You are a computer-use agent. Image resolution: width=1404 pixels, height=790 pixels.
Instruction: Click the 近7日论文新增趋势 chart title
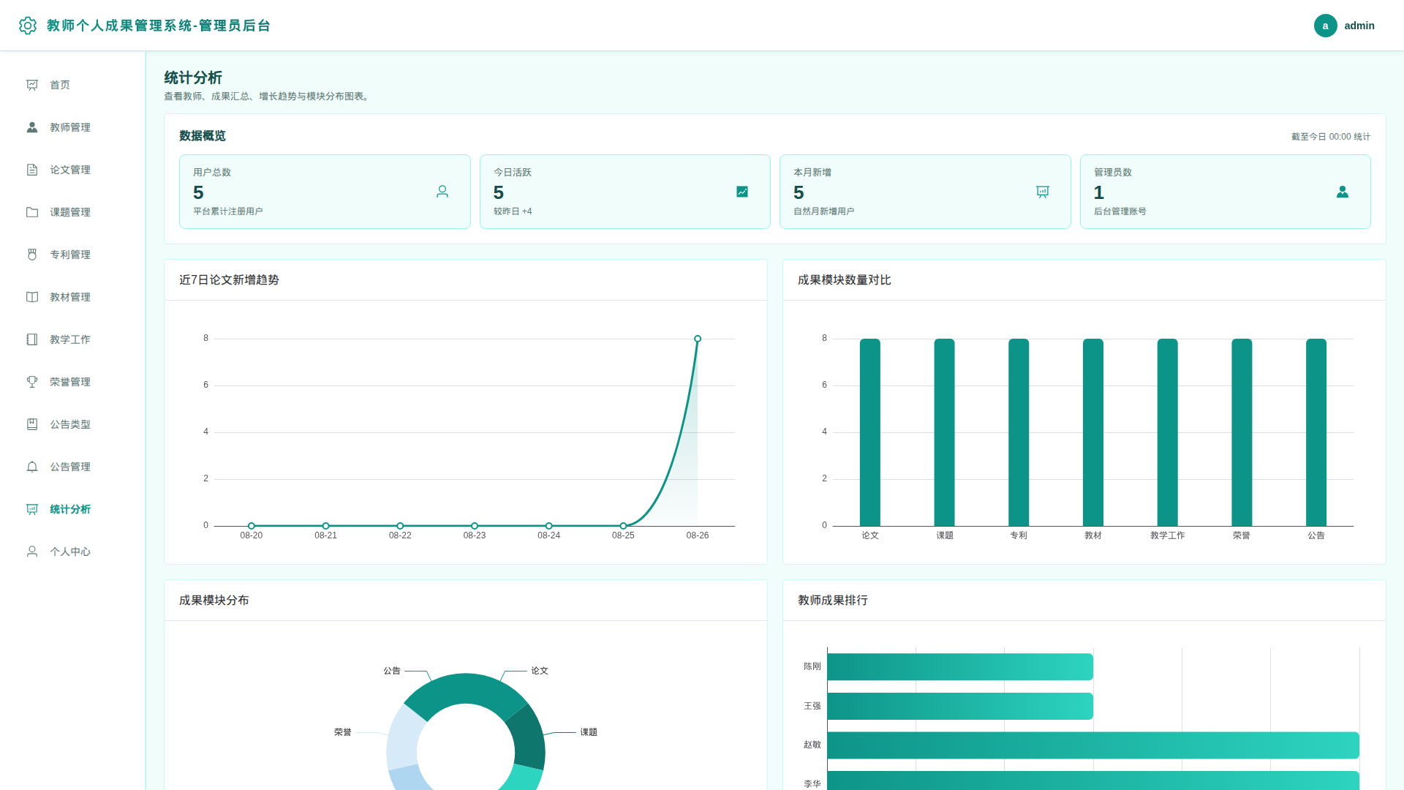click(x=229, y=280)
